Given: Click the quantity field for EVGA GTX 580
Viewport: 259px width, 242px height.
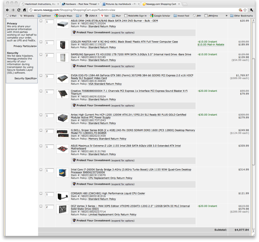Looking at the screenshot, I should [x=49, y=76].
